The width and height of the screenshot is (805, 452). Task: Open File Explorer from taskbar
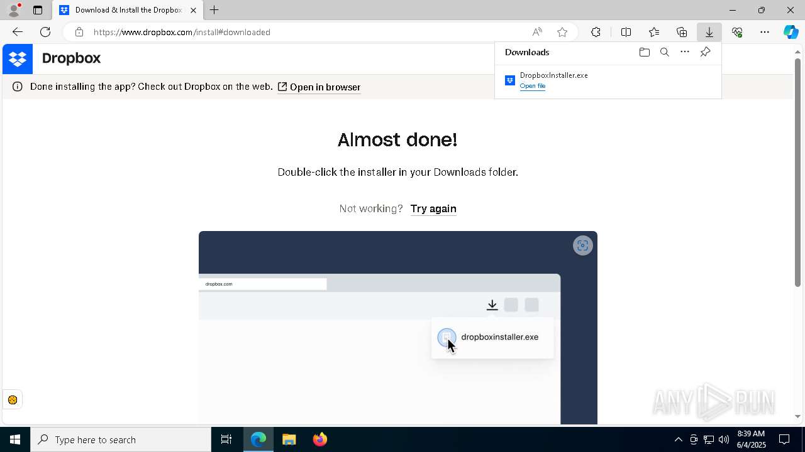[289, 439]
